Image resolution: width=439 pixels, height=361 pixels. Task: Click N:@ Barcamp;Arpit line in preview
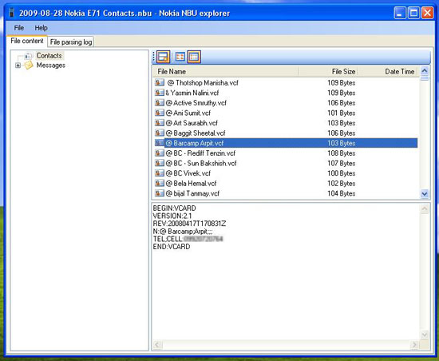point(183,232)
